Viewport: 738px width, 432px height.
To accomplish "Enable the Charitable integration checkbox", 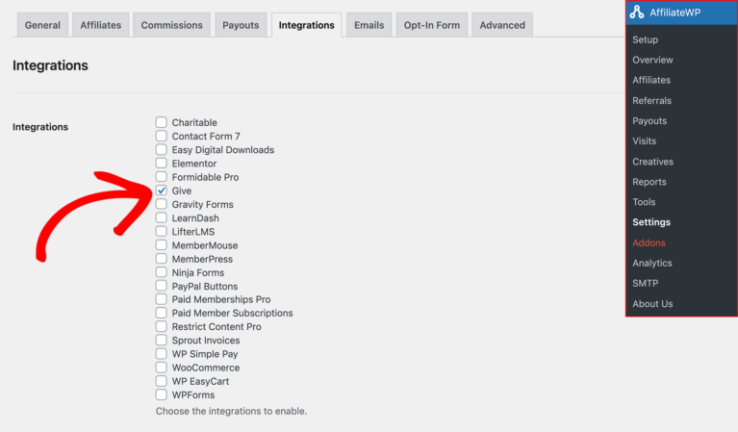I will (x=162, y=122).
